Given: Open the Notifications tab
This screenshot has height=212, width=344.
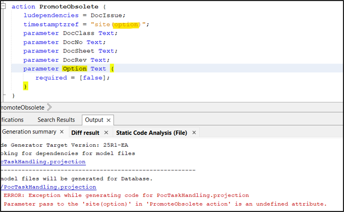Looking at the screenshot, I should [x=11, y=120].
